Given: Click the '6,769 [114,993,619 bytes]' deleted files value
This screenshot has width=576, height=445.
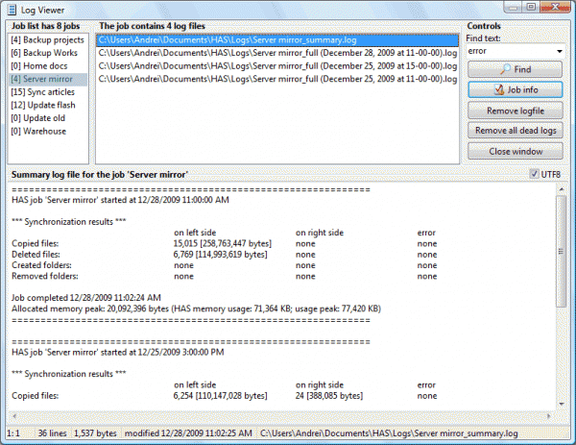Looking at the screenshot, I should coord(220,254).
